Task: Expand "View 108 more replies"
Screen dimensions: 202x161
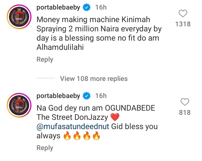Action: click(x=94, y=79)
